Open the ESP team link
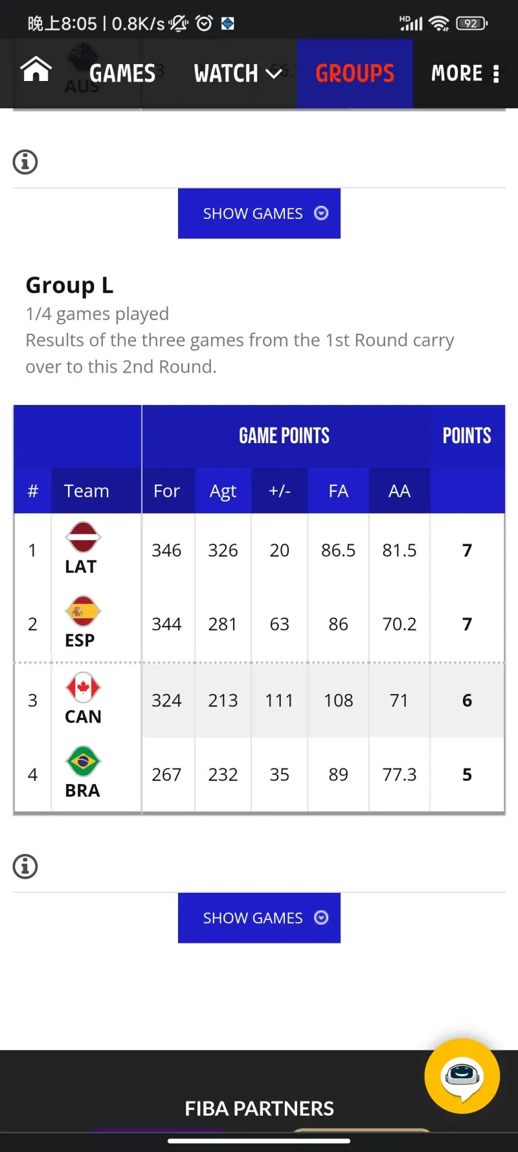Viewport: 518px width, 1152px height. coord(80,641)
